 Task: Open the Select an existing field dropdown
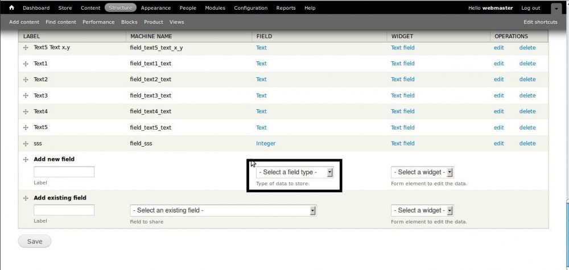coord(223,210)
